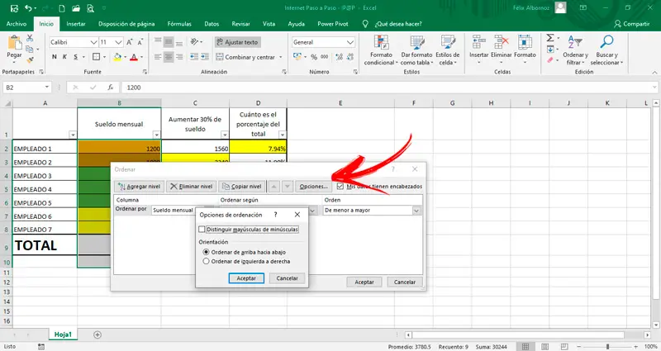Click the Format Painter brush icon
The height and width of the screenshot is (351, 661).
[x=30, y=59]
